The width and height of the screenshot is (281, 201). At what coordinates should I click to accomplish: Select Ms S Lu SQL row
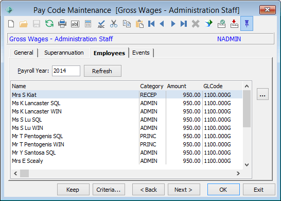point(127,120)
